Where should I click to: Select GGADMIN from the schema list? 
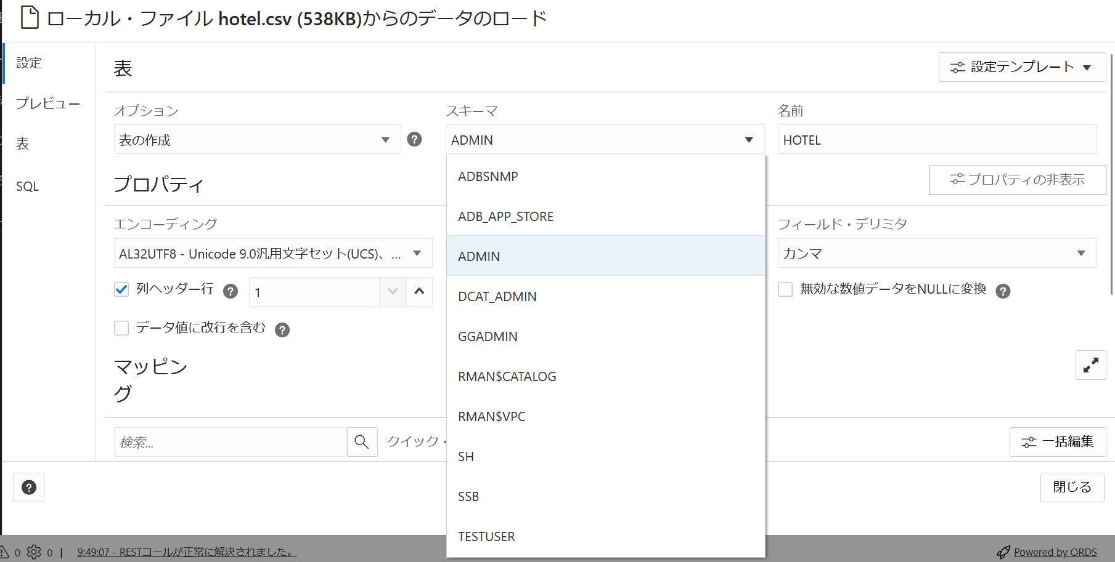pyautogui.click(x=605, y=336)
